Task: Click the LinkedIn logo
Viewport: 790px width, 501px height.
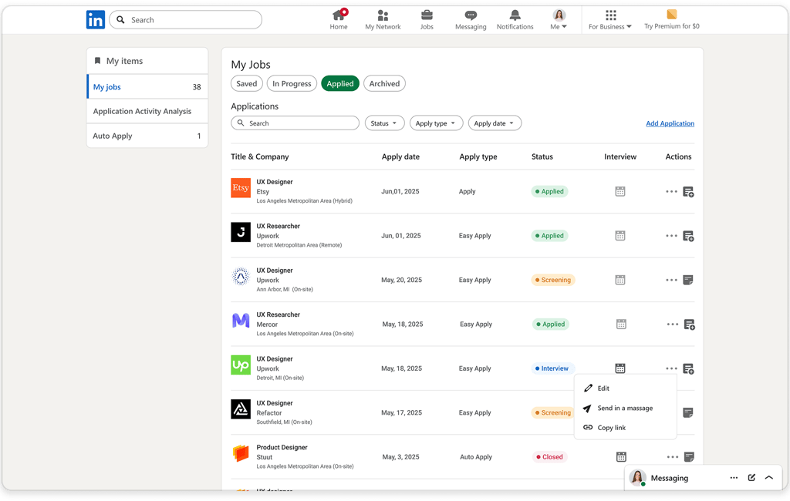Action: 95,19
